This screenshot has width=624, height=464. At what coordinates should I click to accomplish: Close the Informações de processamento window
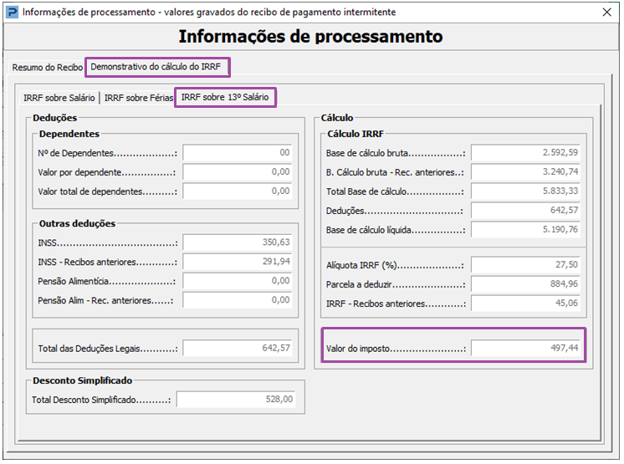click(x=606, y=13)
